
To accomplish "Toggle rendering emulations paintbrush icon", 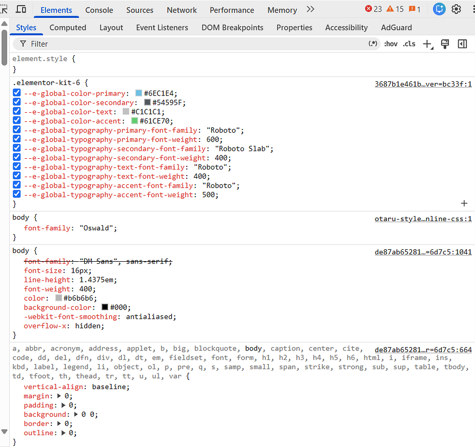I will (x=445, y=44).
